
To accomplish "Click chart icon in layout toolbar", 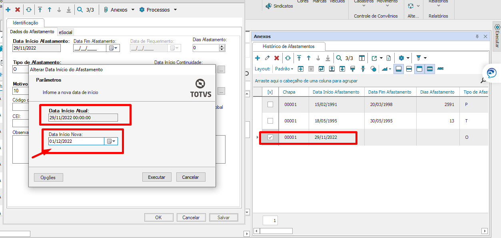I will [x=385, y=69].
